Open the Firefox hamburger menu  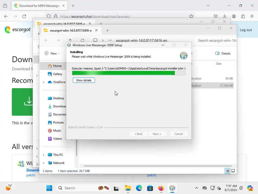tap(252, 16)
